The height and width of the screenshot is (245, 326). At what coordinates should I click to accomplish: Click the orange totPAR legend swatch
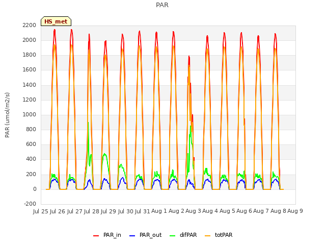[207, 236]
